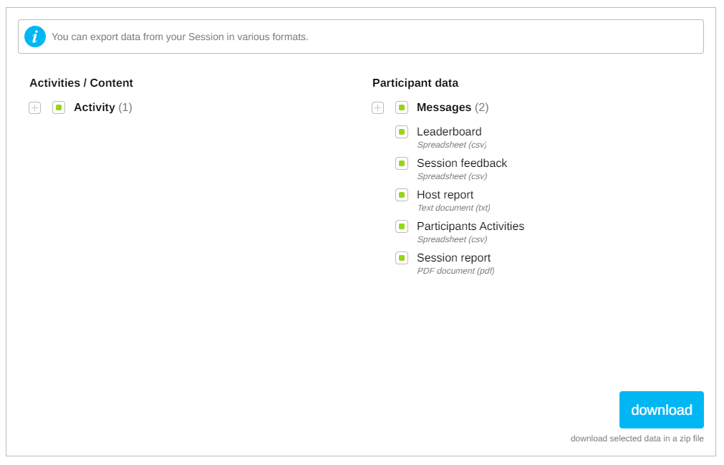Expand the Activity tree node
The width and height of the screenshot is (724, 465).
tap(34, 107)
